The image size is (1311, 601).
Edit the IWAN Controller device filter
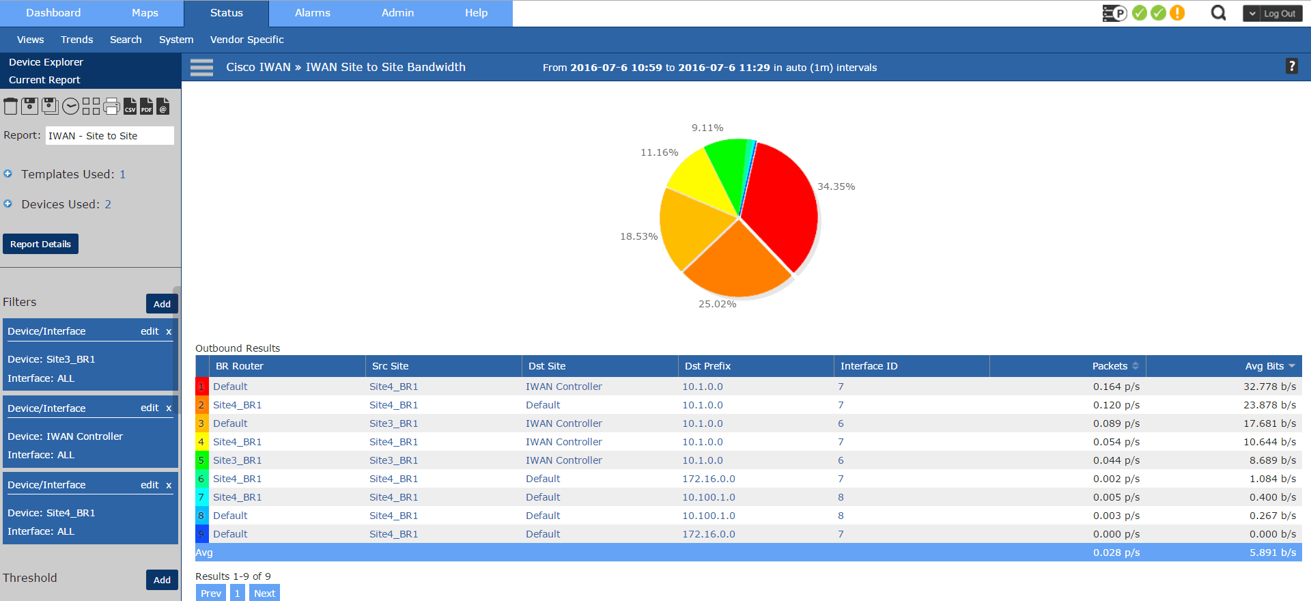tap(150, 408)
